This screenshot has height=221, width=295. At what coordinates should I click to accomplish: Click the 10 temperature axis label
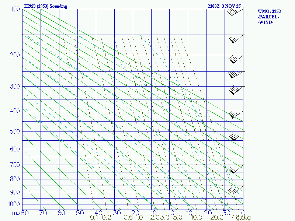coord(190,213)
